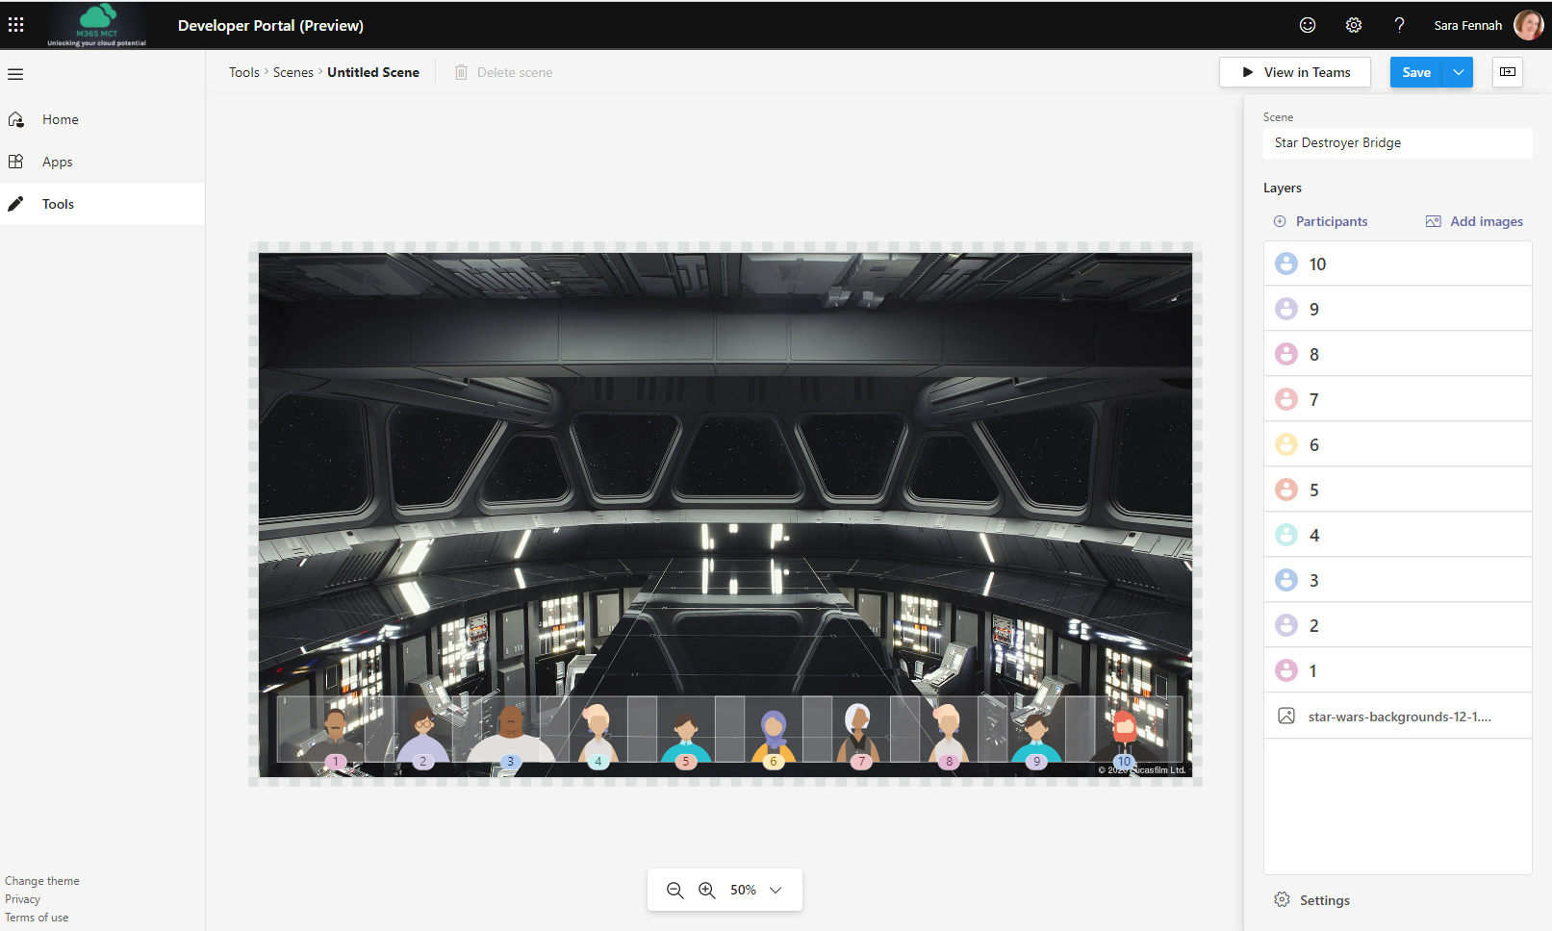Open the Microsoft 365 app launcher waffle
This screenshot has width=1552, height=931.
[x=15, y=24]
